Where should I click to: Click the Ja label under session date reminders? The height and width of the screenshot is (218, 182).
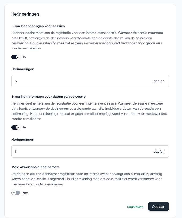[x=24, y=127]
